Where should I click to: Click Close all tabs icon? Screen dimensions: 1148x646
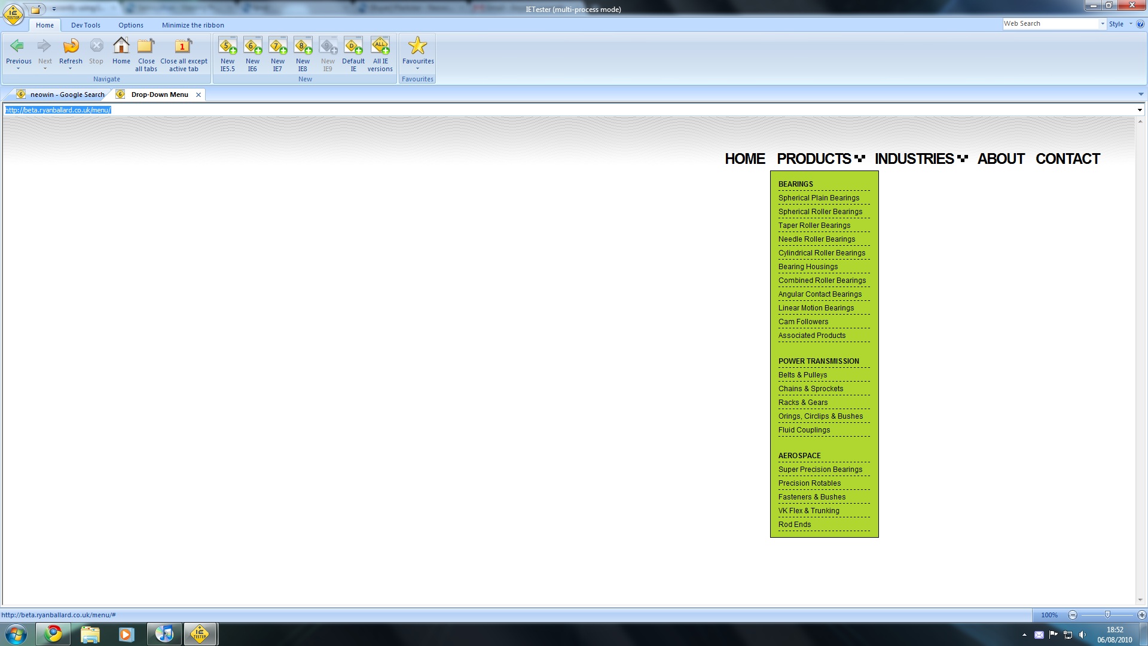[146, 47]
